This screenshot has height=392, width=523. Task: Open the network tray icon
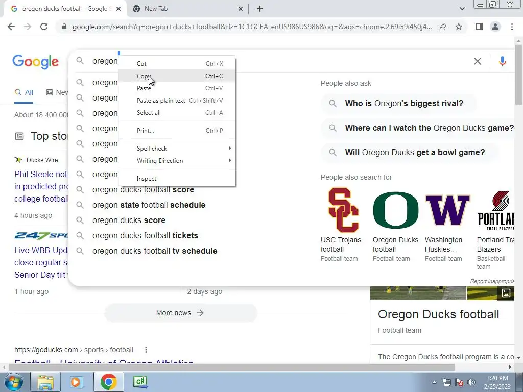[x=446, y=382]
